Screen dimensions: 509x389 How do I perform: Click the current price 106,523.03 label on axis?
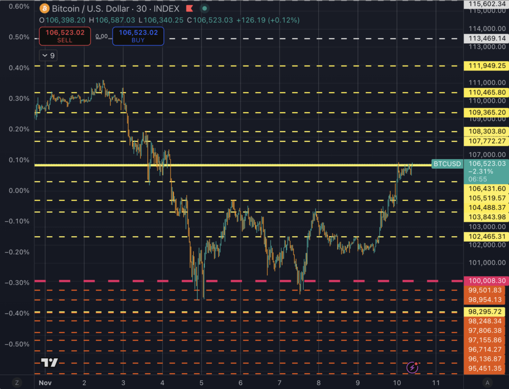(486, 164)
